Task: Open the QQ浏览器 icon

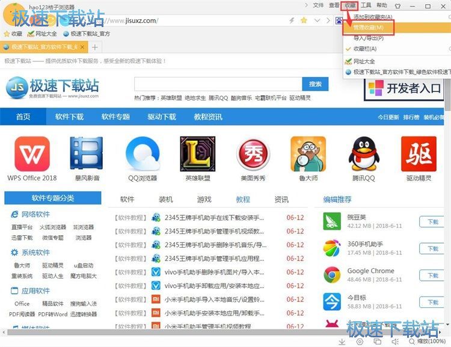Action: 143,154
